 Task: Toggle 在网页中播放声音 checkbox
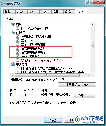click(18, 52)
